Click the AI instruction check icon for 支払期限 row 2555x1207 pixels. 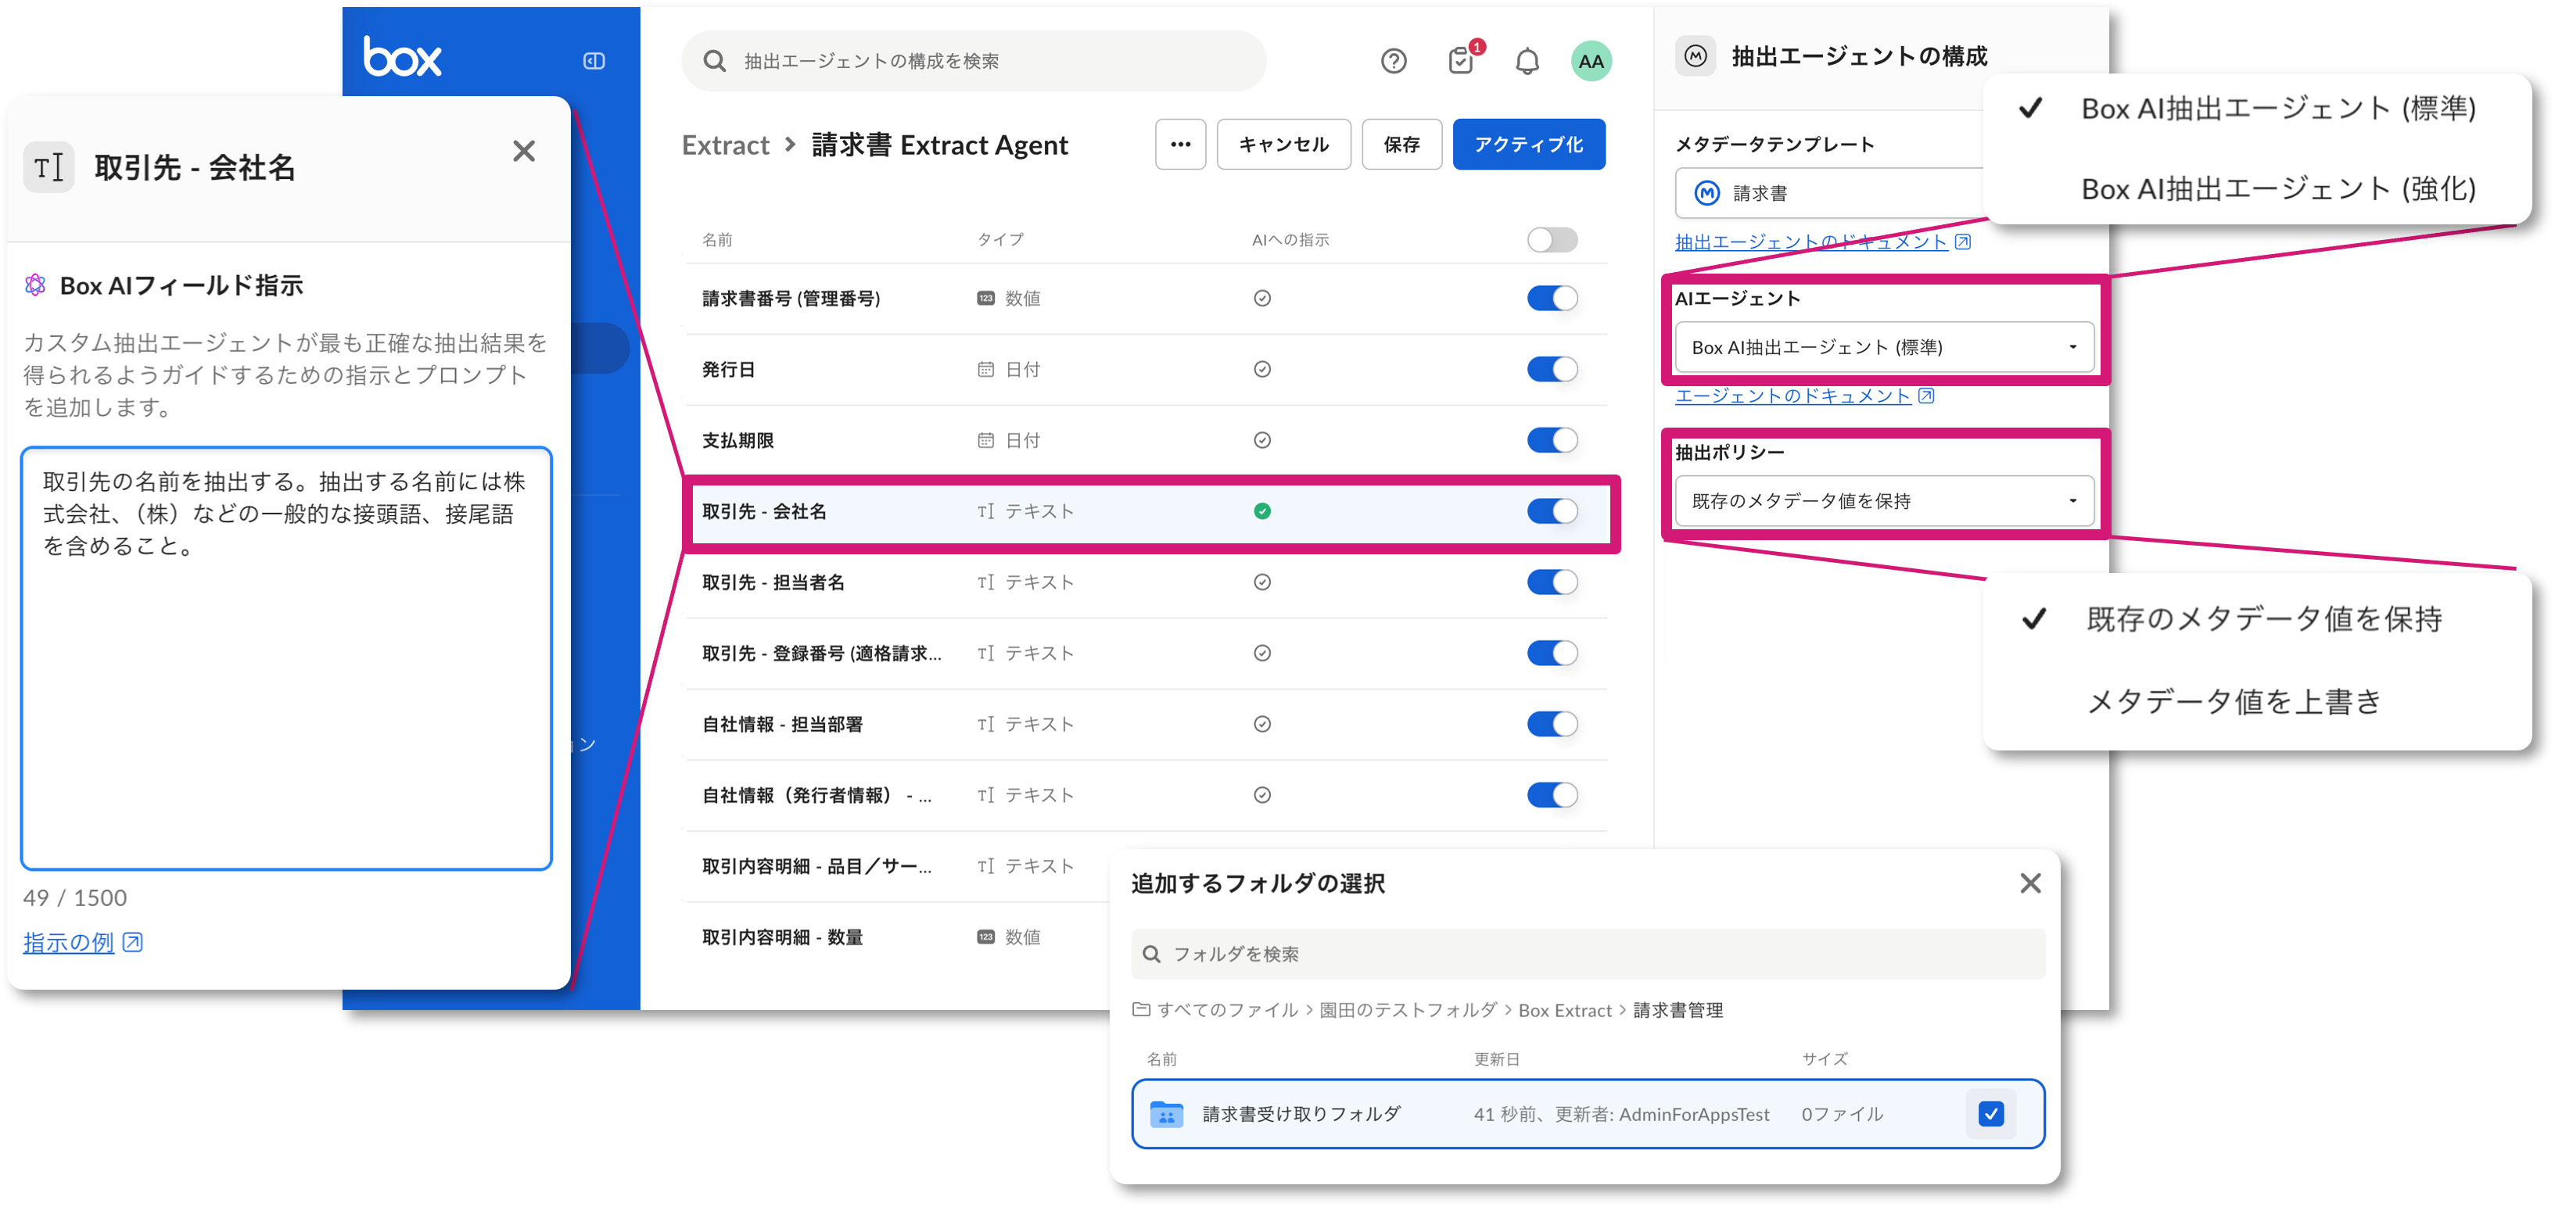[1261, 440]
